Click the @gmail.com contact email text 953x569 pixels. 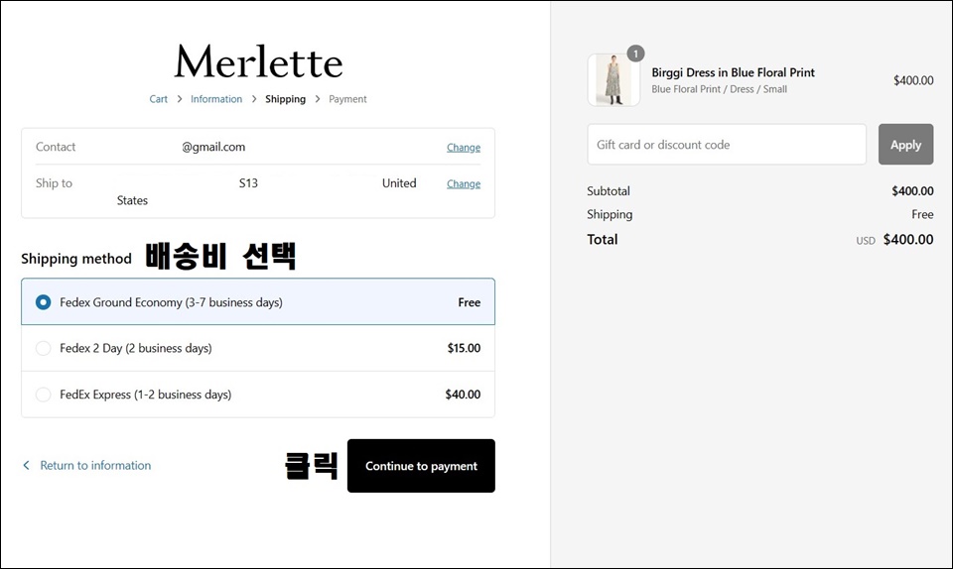pos(213,147)
